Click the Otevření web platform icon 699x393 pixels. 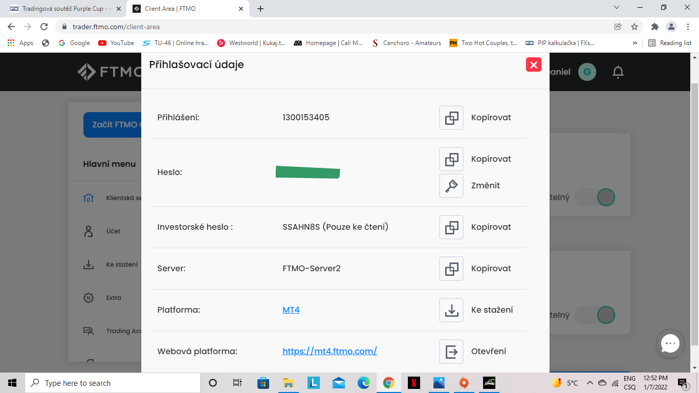(451, 352)
